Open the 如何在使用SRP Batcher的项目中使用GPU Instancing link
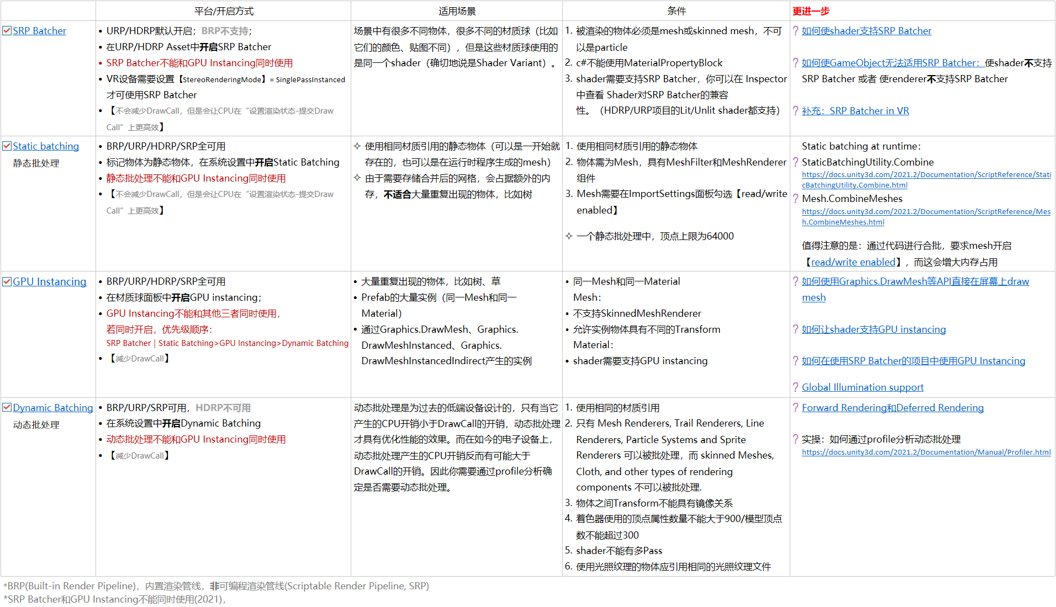1056x607 pixels. [x=912, y=361]
